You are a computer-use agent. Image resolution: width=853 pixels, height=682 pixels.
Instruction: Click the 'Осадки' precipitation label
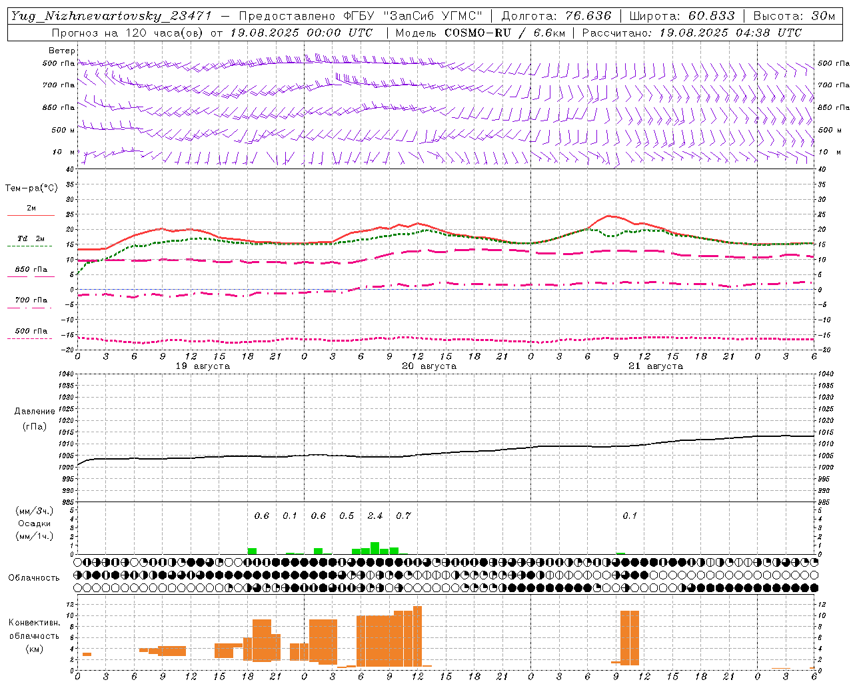pyautogui.click(x=35, y=523)
